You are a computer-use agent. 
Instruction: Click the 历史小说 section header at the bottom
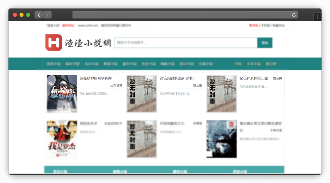pyautogui.click(x=240, y=171)
